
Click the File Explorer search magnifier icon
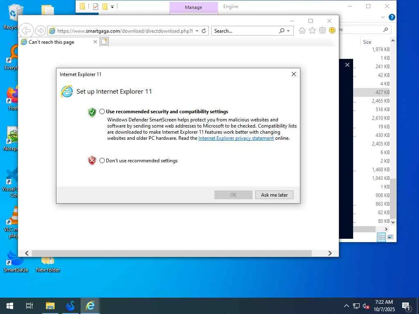click(385, 29)
